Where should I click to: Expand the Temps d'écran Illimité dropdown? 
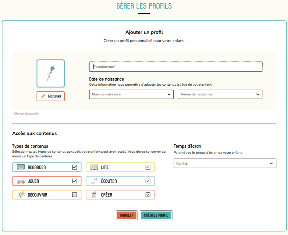click(225, 163)
